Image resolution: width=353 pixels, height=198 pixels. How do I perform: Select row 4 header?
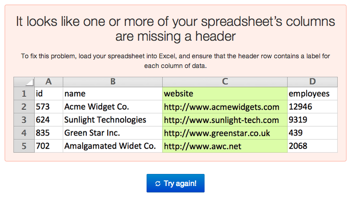click(x=24, y=133)
